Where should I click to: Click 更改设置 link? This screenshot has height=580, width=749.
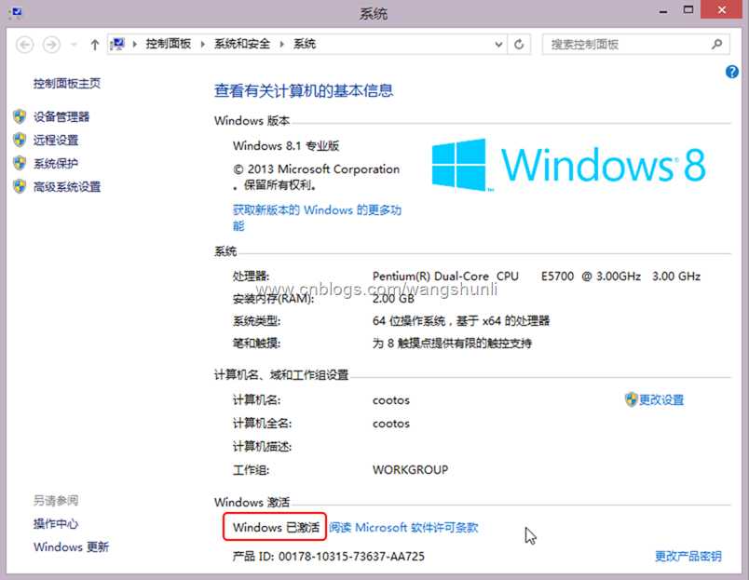tap(661, 399)
